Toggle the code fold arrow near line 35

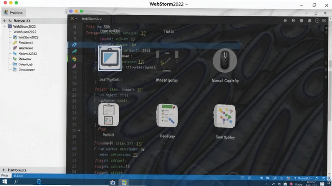79,131
